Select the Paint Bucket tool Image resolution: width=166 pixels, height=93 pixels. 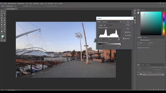coord(5,22)
